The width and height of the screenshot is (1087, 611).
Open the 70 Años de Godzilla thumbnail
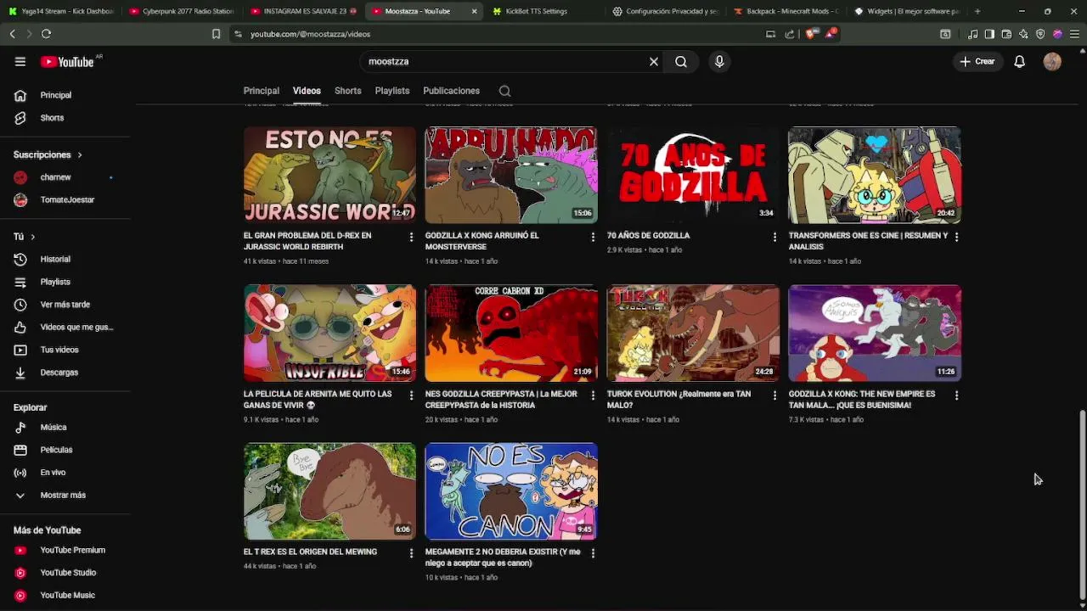[692, 175]
